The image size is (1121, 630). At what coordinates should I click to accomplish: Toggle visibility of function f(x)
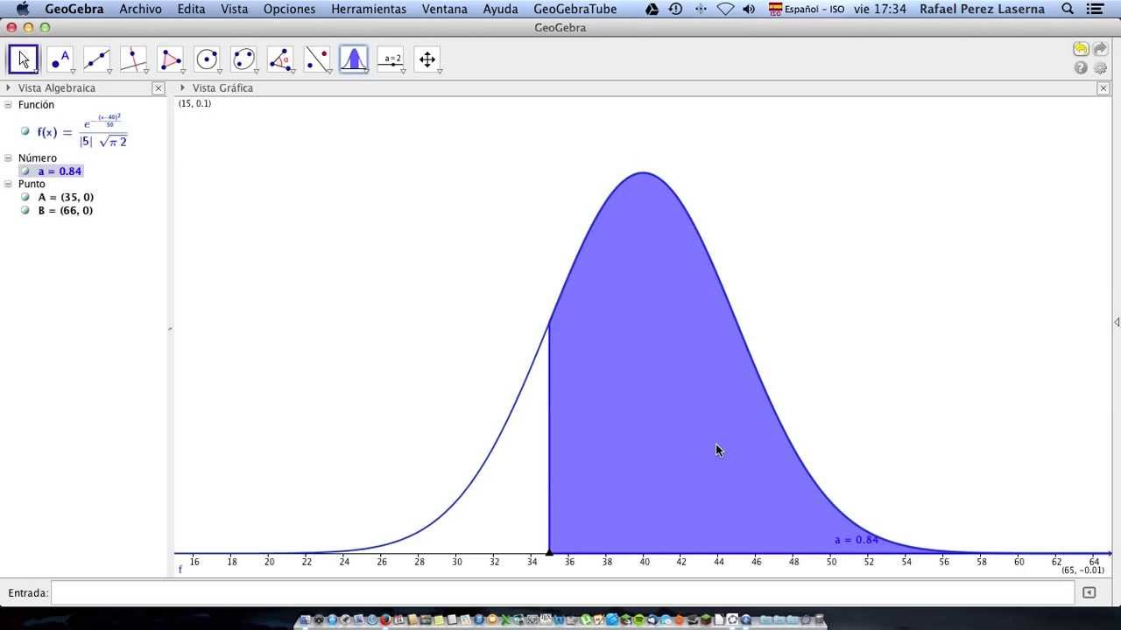coord(25,131)
